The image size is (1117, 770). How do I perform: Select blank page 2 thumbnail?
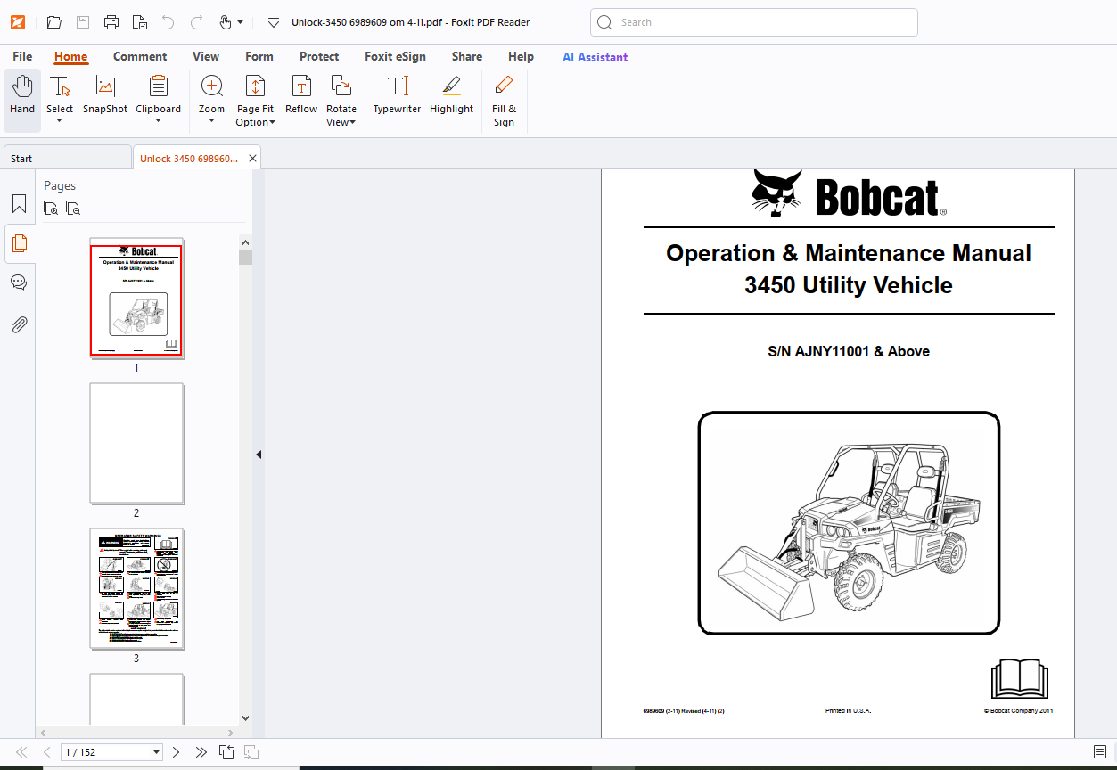[136, 444]
